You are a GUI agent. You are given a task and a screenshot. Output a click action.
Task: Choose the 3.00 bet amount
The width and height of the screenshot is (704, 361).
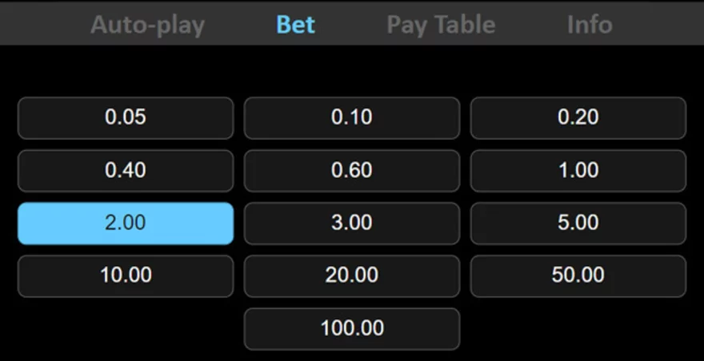click(x=352, y=223)
